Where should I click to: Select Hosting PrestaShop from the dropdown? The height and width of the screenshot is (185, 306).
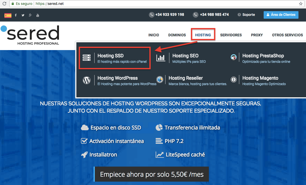pos(263,56)
